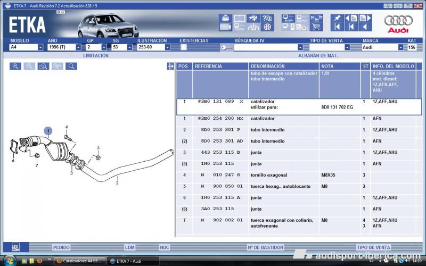The height and width of the screenshot is (266, 426).
Task: Switch to the Catalizadores A4 b5 Firefox window
Action: (79, 261)
